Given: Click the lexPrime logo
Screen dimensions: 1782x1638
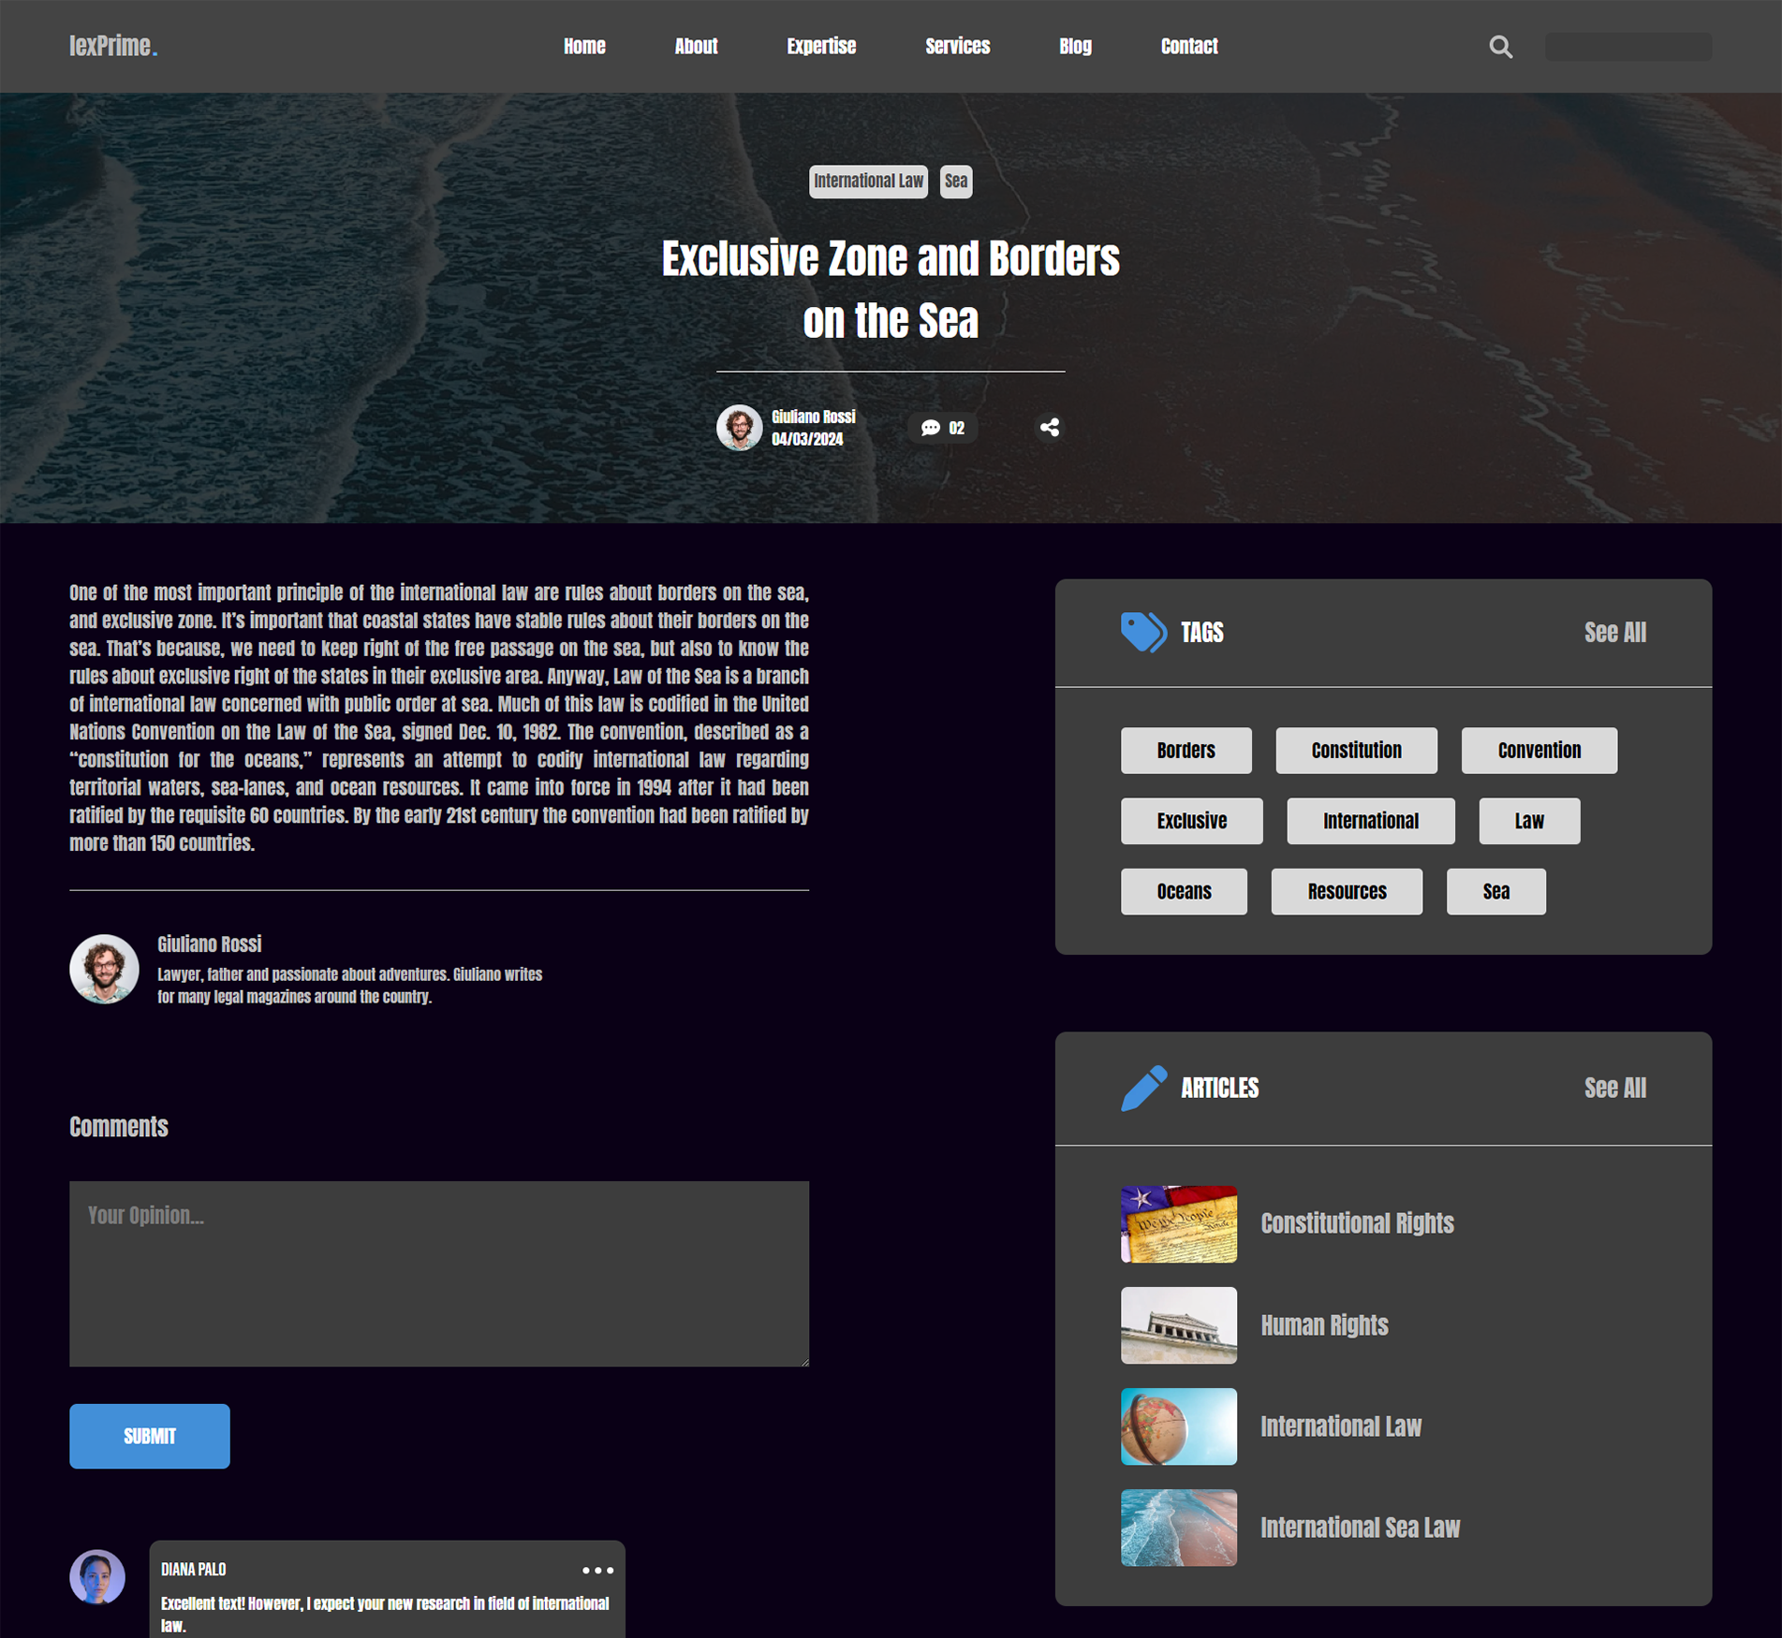Looking at the screenshot, I should coord(113,47).
